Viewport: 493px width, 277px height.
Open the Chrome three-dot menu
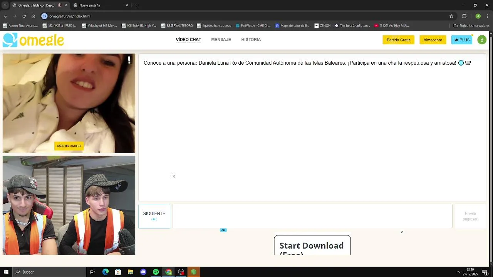coord(488,16)
